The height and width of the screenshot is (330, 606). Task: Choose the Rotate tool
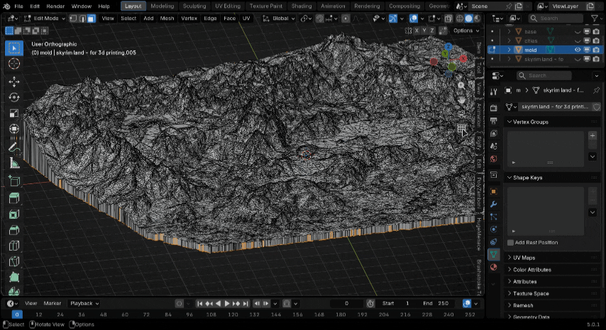[x=14, y=98]
